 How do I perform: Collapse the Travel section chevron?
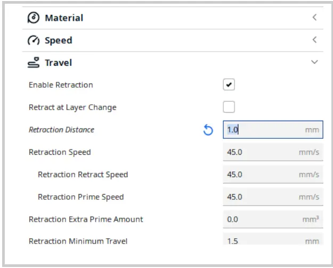[x=314, y=62]
